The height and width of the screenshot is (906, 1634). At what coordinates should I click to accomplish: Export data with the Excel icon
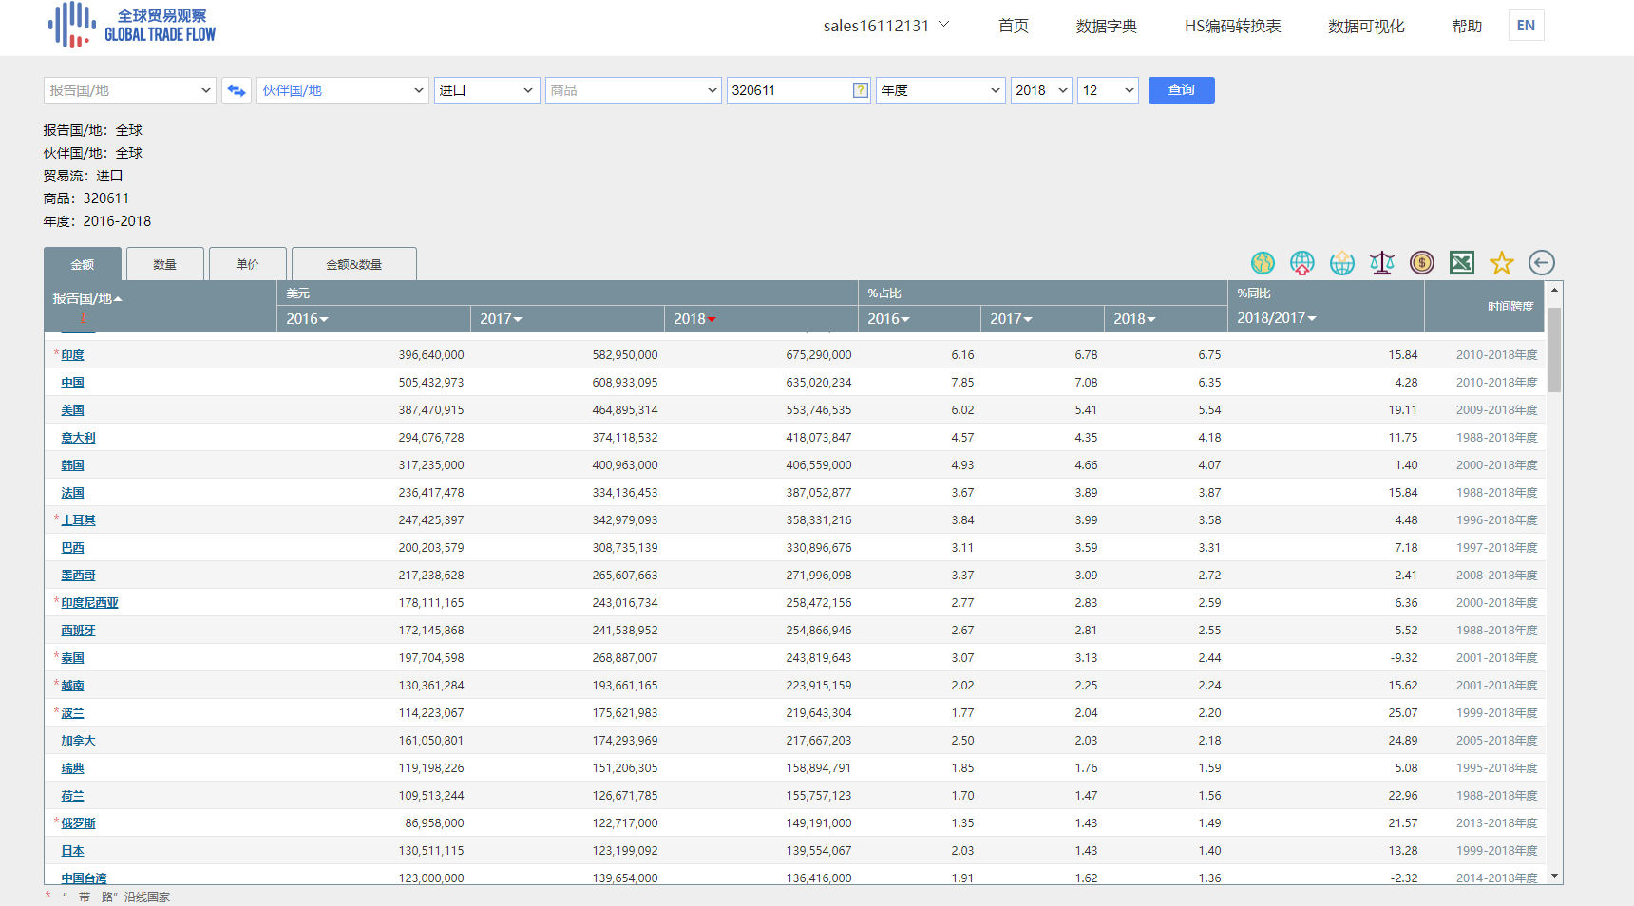pos(1462,263)
